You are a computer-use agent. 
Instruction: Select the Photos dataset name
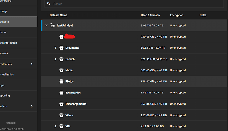[69, 81]
